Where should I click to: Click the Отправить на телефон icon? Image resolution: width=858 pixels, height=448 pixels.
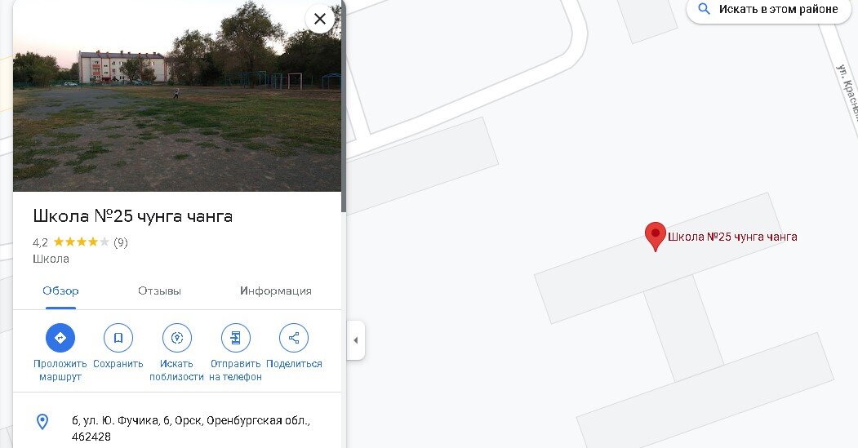point(235,338)
